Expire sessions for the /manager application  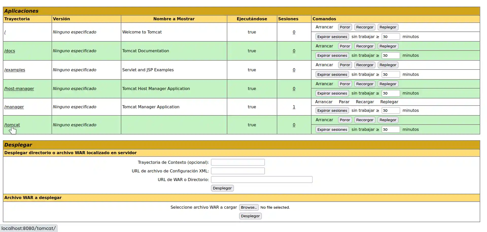coord(332,111)
